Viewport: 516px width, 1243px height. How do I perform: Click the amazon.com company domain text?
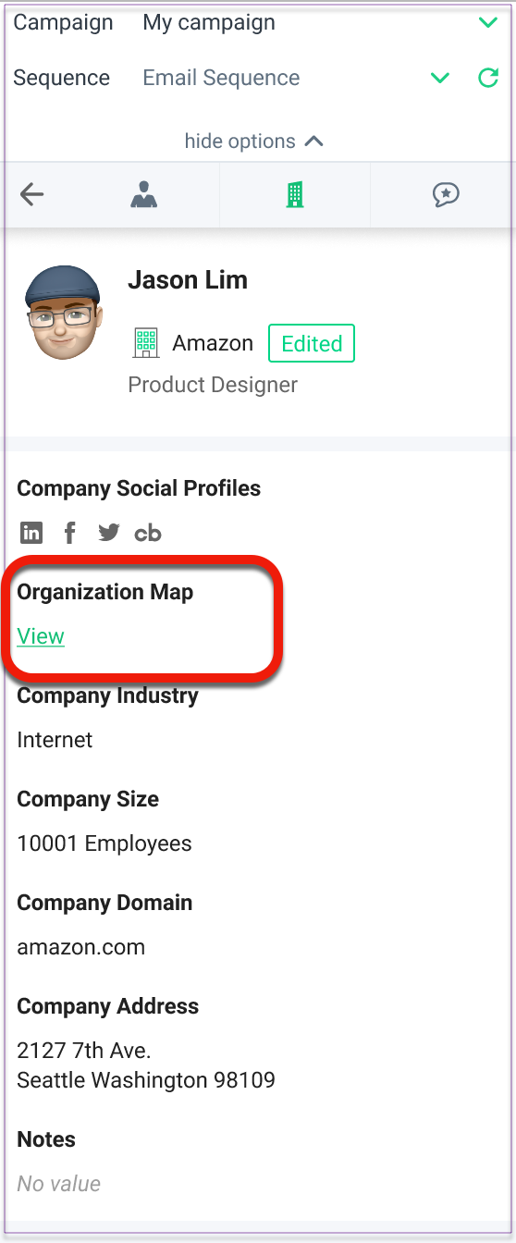coord(81,947)
